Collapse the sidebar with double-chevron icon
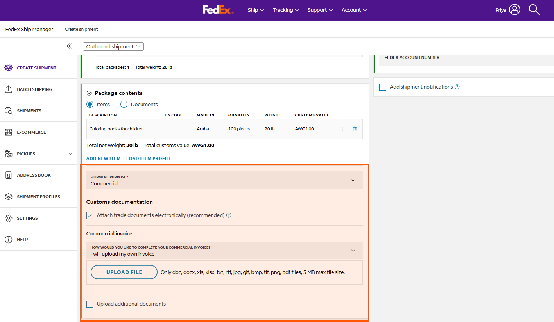554x322 pixels. click(69, 46)
